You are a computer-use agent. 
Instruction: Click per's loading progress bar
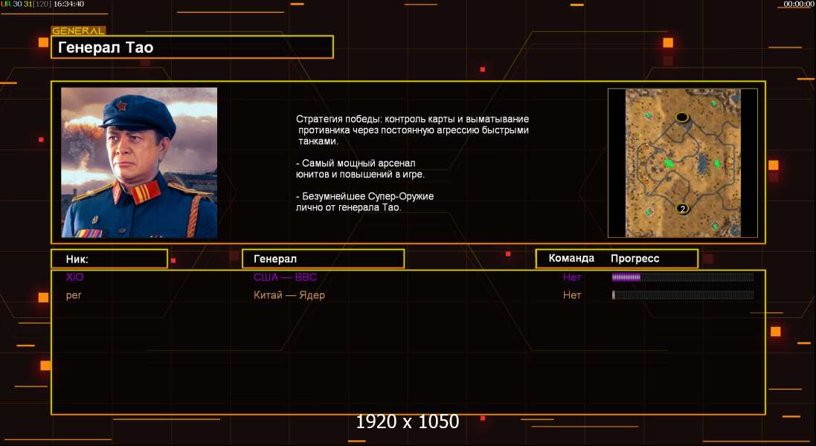pyautogui.click(x=682, y=295)
